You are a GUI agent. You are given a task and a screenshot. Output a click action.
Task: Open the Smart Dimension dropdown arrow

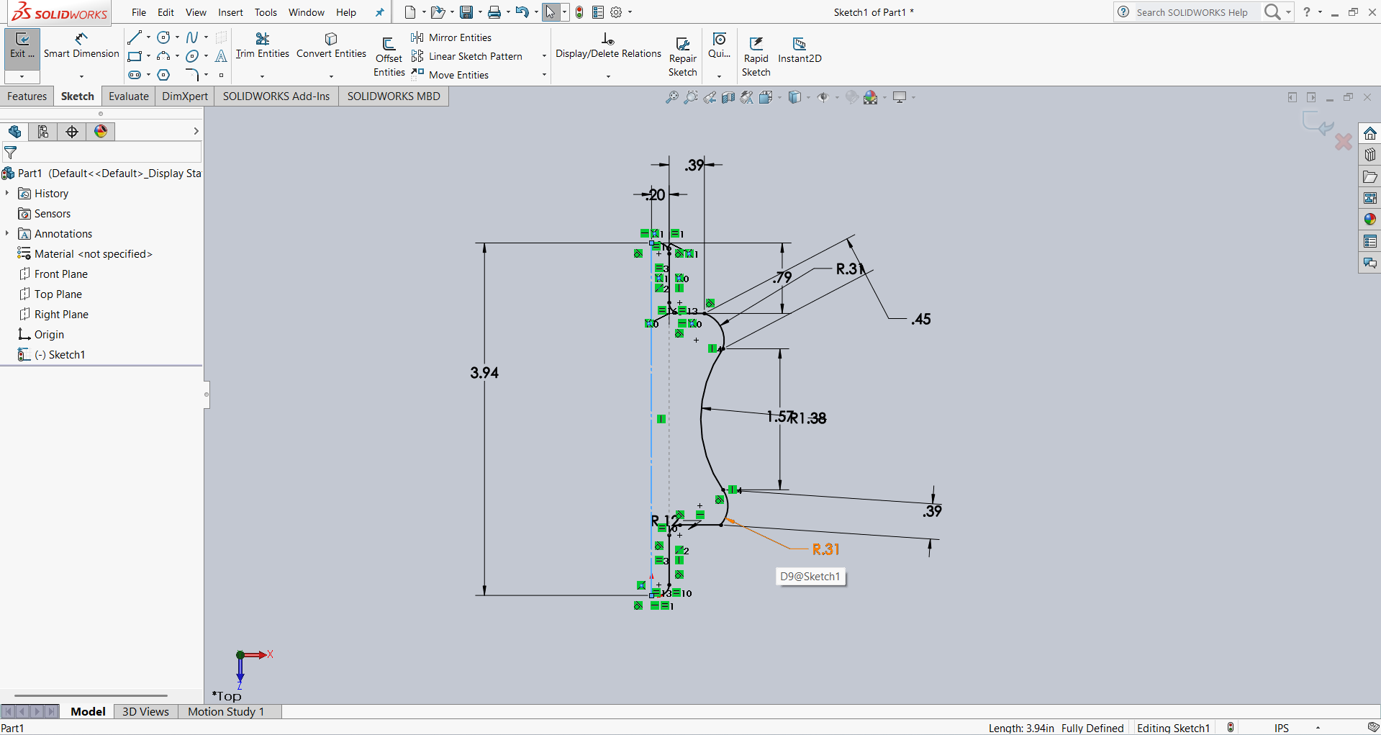click(81, 76)
